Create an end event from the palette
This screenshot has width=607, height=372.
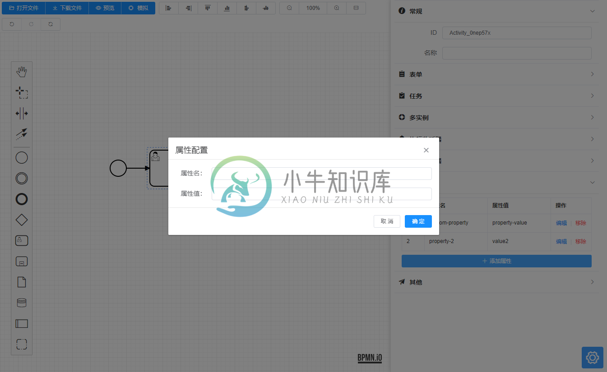pyautogui.click(x=22, y=199)
